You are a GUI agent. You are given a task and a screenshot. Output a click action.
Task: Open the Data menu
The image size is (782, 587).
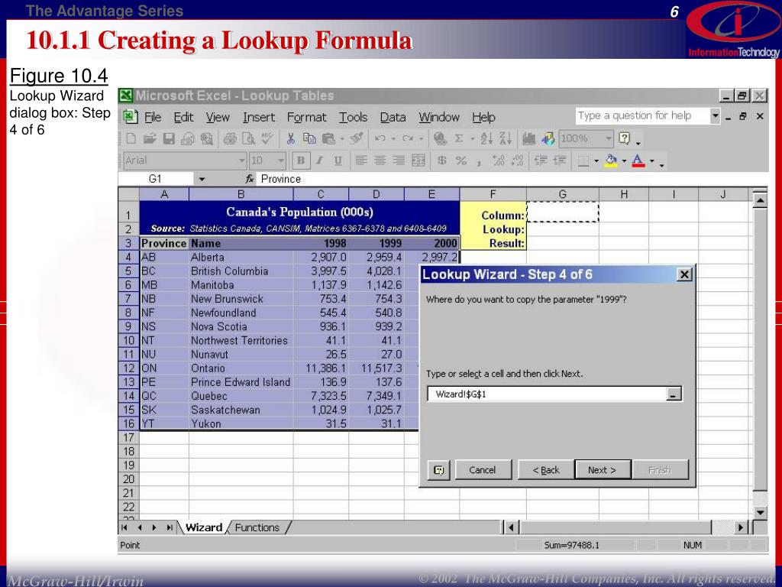(x=393, y=117)
